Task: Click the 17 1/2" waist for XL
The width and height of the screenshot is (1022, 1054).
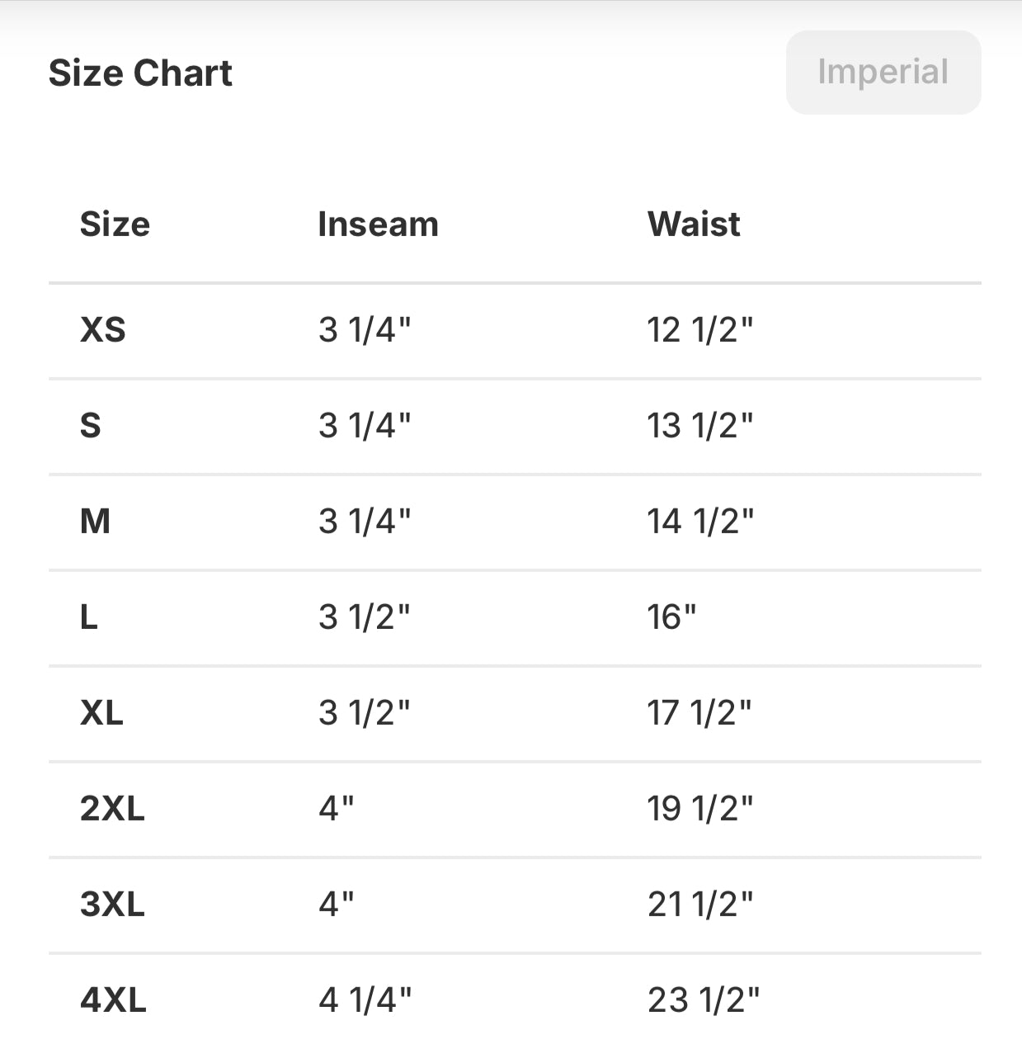Action: pos(699,713)
